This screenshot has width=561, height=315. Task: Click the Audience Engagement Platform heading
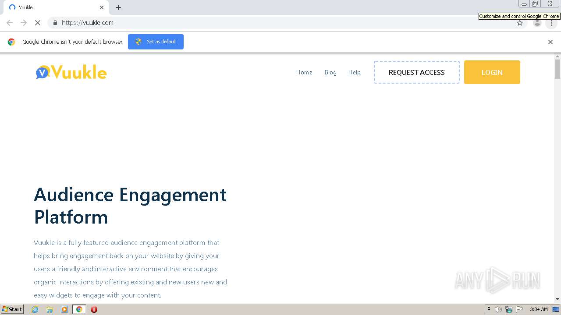point(130,206)
